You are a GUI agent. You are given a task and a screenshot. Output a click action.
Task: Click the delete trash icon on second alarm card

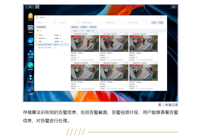coord(127,34)
